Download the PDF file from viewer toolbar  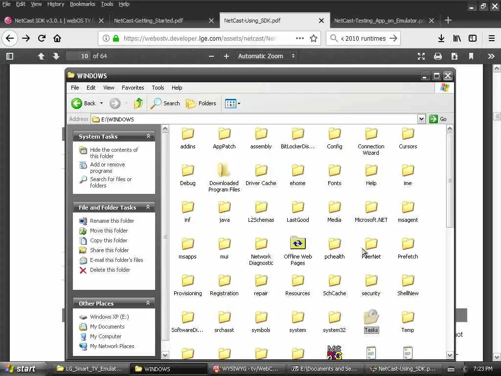pos(455,56)
